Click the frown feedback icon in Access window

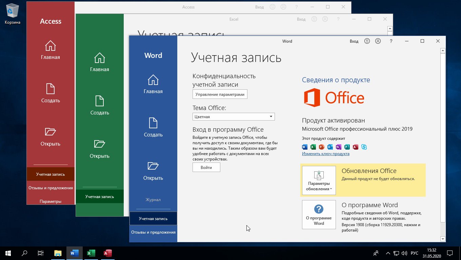(x=283, y=7)
